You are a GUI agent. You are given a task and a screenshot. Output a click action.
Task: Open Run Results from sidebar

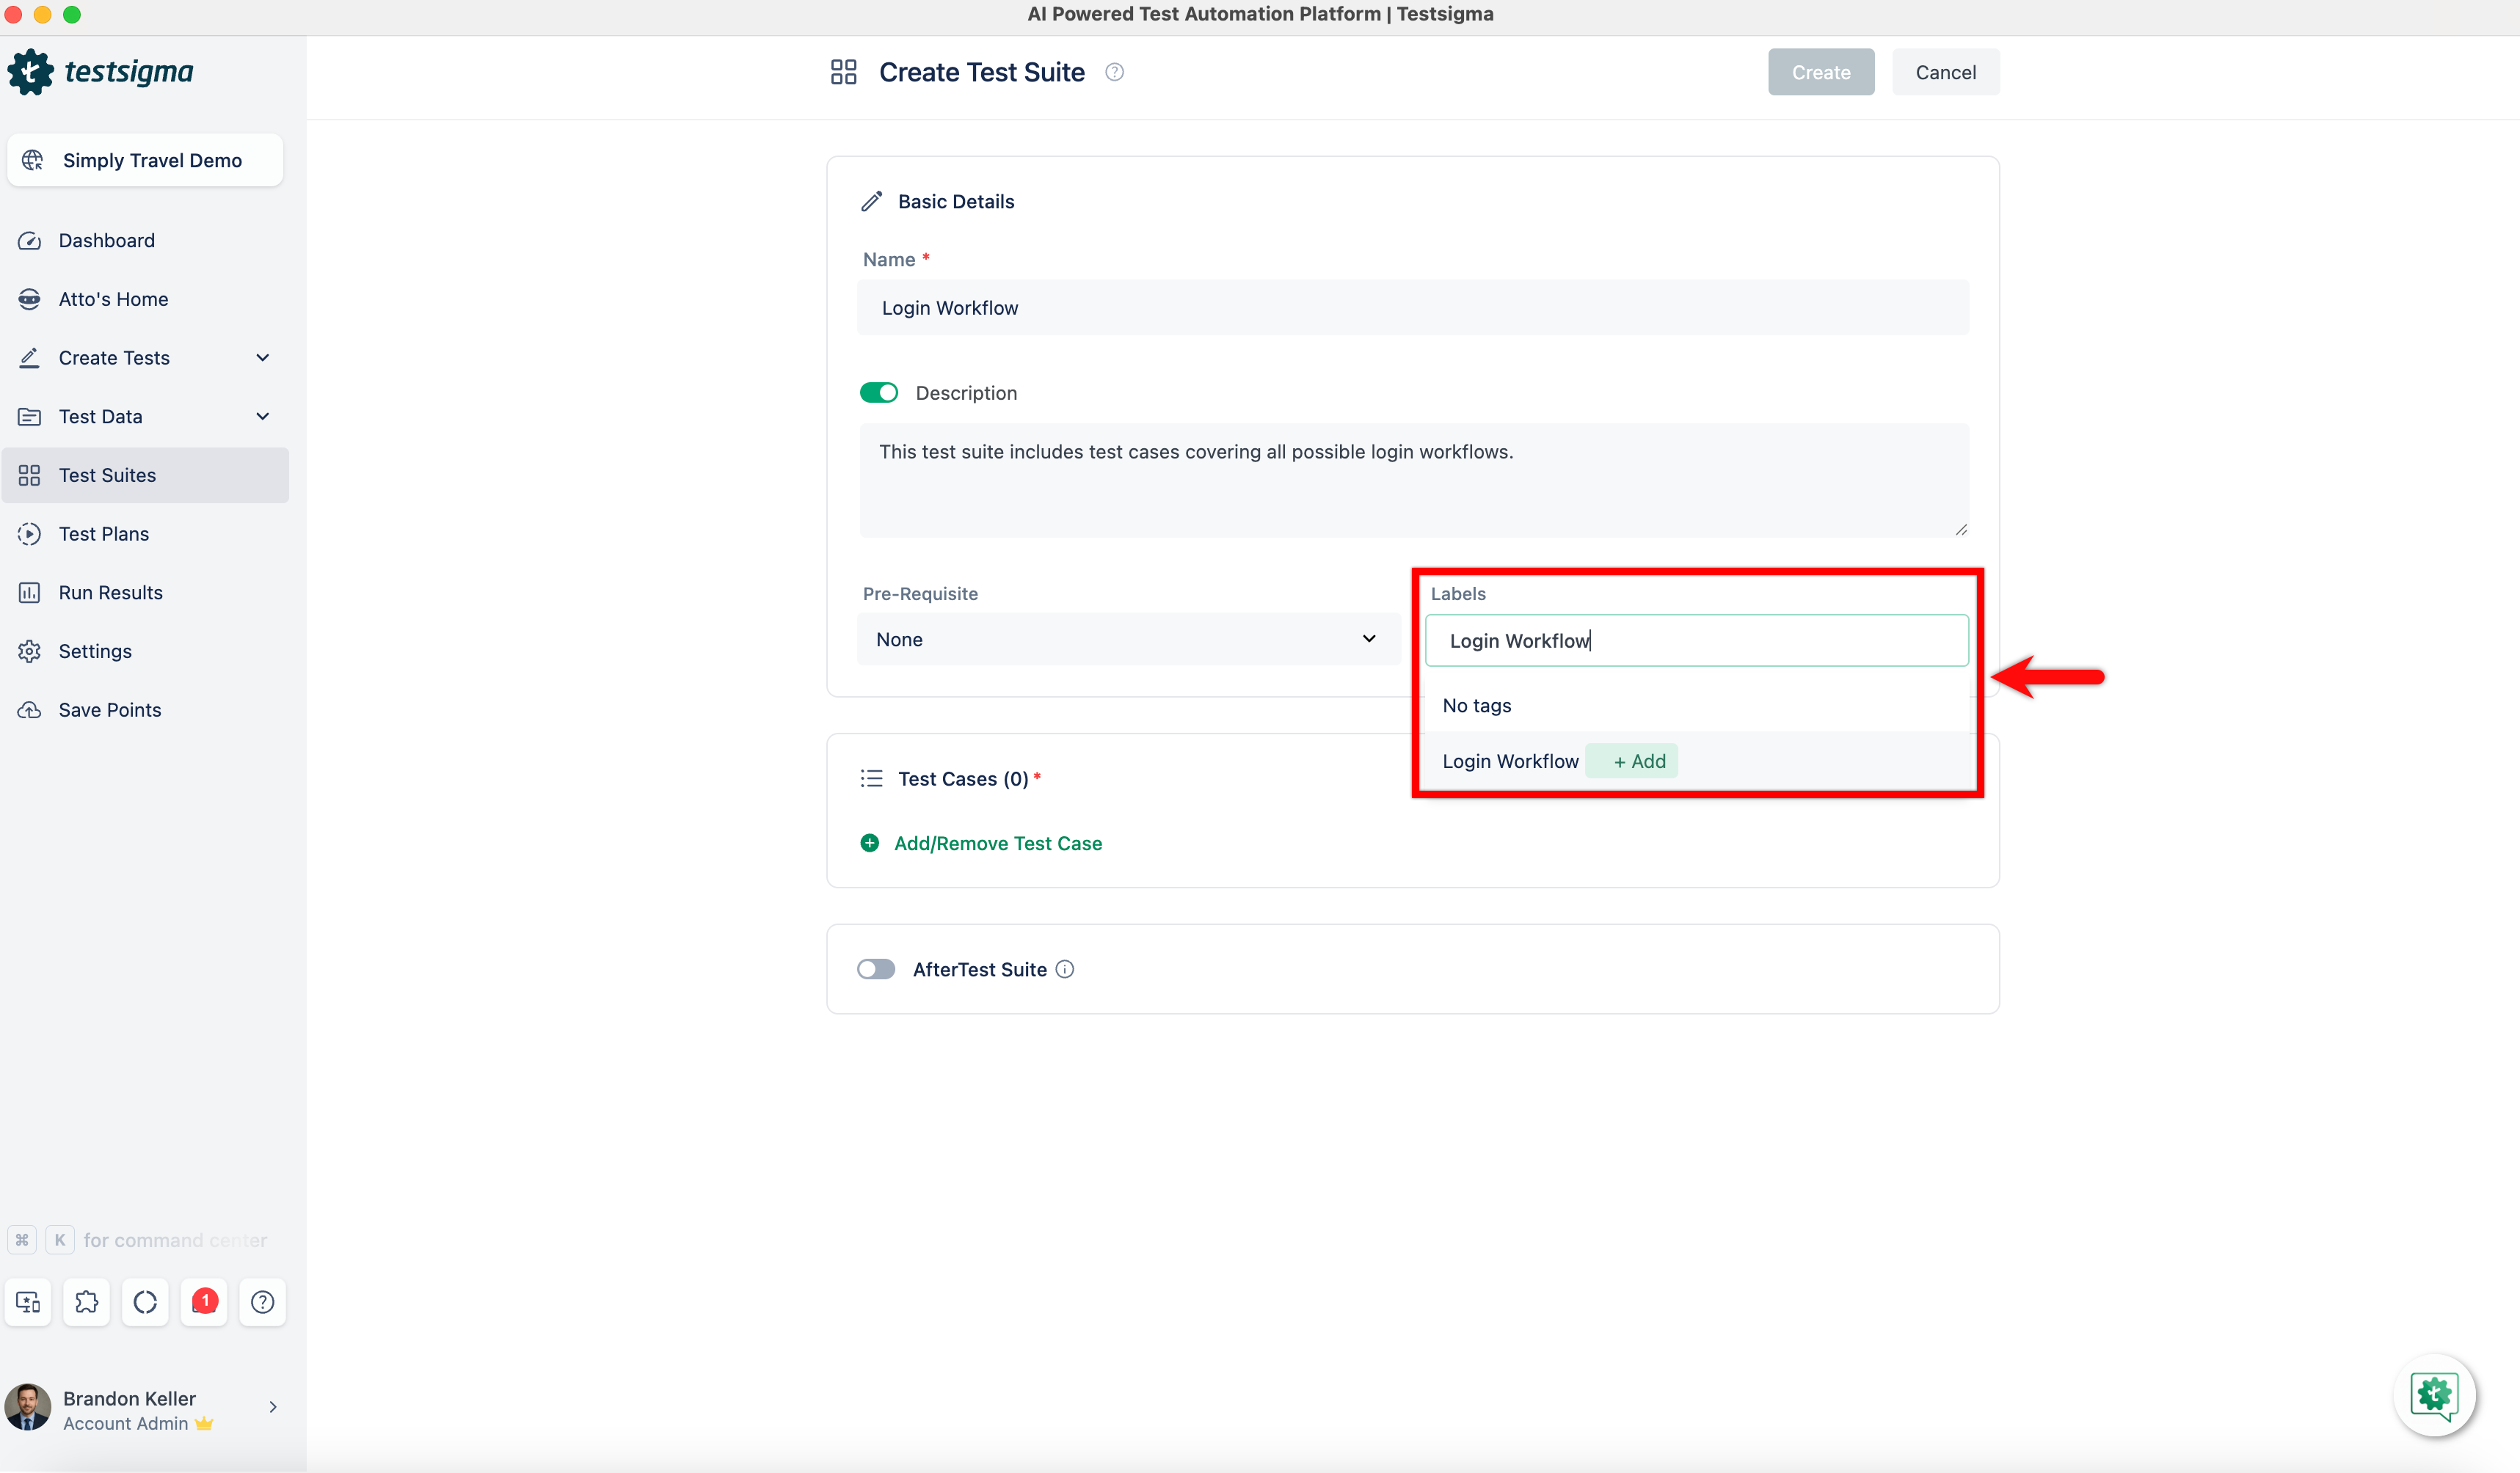click(x=110, y=593)
